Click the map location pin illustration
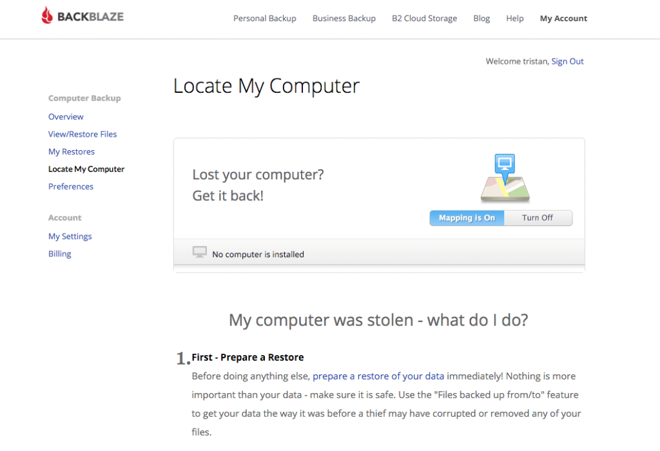Screen dimensions: 660x451 (505, 178)
